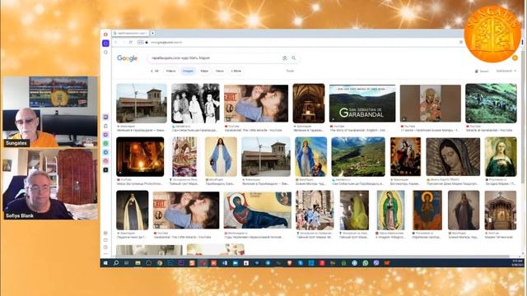Open Messenger from the Opera sidebar

click(x=105, y=135)
